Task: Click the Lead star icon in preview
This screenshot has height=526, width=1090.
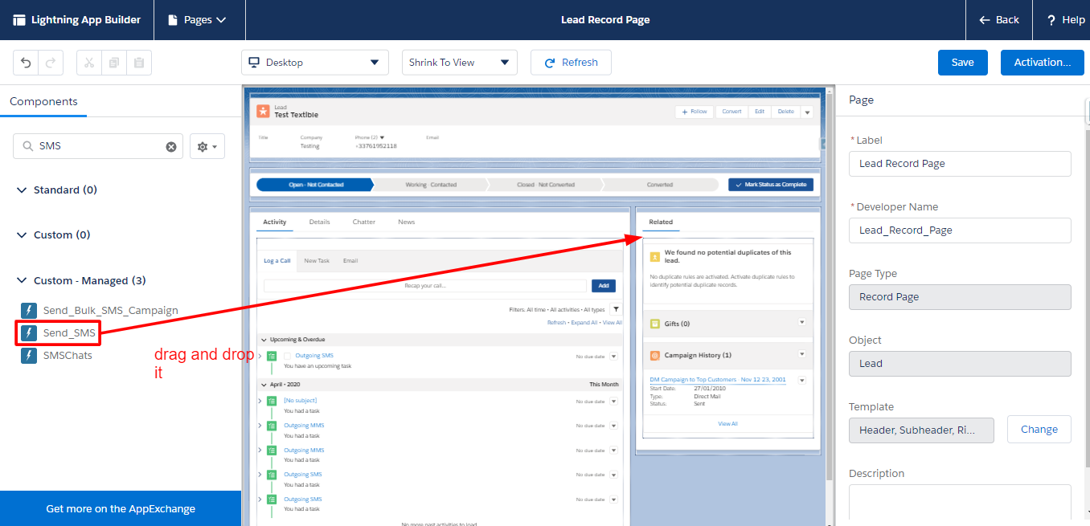Action: (x=263, y=112)
